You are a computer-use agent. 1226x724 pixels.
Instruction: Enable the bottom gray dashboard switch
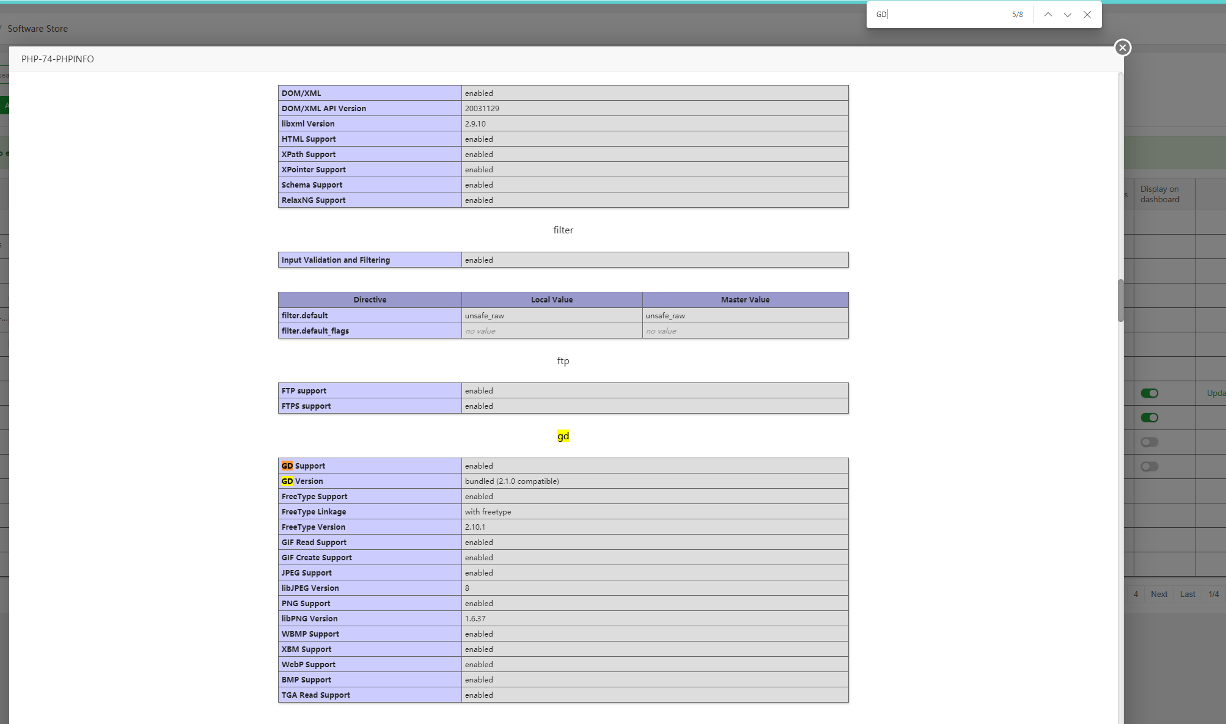point(1149,467)
